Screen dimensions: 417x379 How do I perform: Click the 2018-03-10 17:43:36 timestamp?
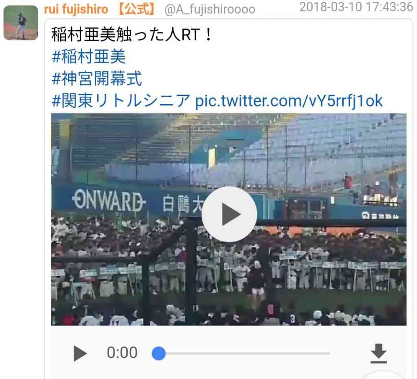(356, 7)
